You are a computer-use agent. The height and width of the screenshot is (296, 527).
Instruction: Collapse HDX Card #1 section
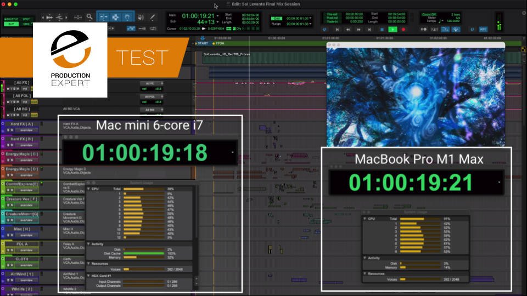coord(89,276)
